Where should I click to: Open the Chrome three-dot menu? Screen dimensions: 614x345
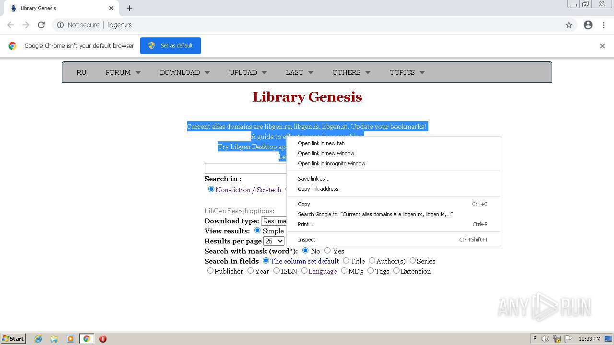(603, 25)
